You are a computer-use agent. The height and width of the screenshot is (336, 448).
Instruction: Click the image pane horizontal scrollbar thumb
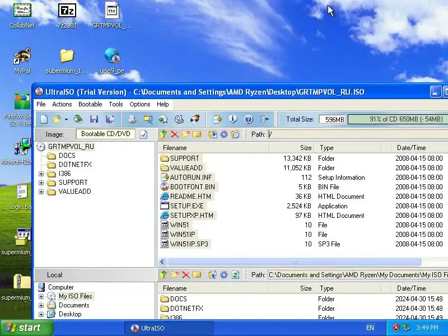[293, 262]
